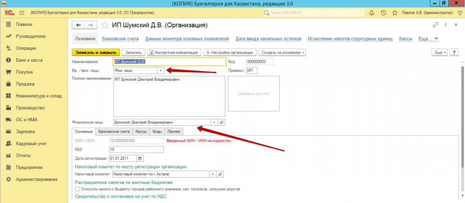Open the Налоговый комитет record icon
This screenshot has width=465, height=203.
pyautogui.click(x=220, y=174)
